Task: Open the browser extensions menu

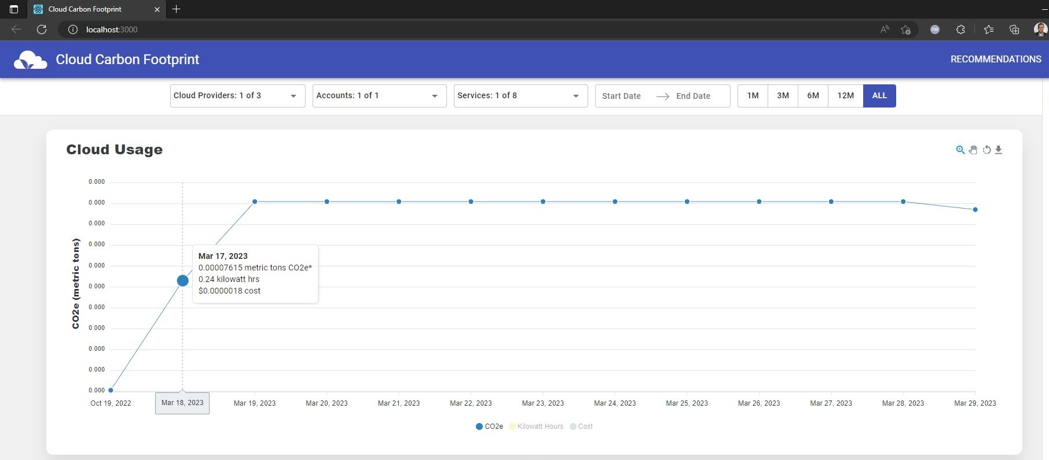Action: click(960, 29)
